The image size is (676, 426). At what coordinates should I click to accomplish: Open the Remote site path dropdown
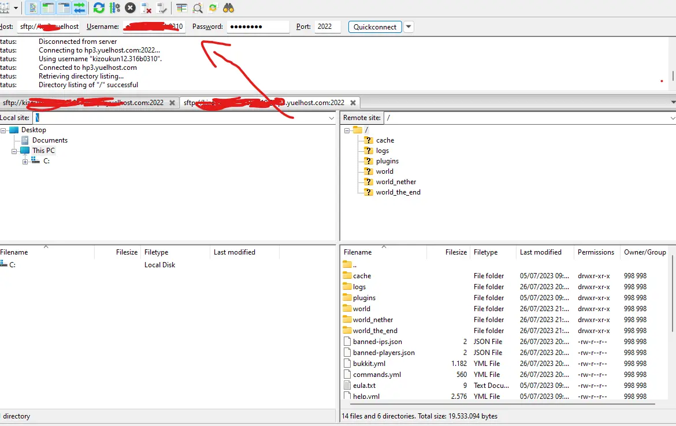pos(672,118)
